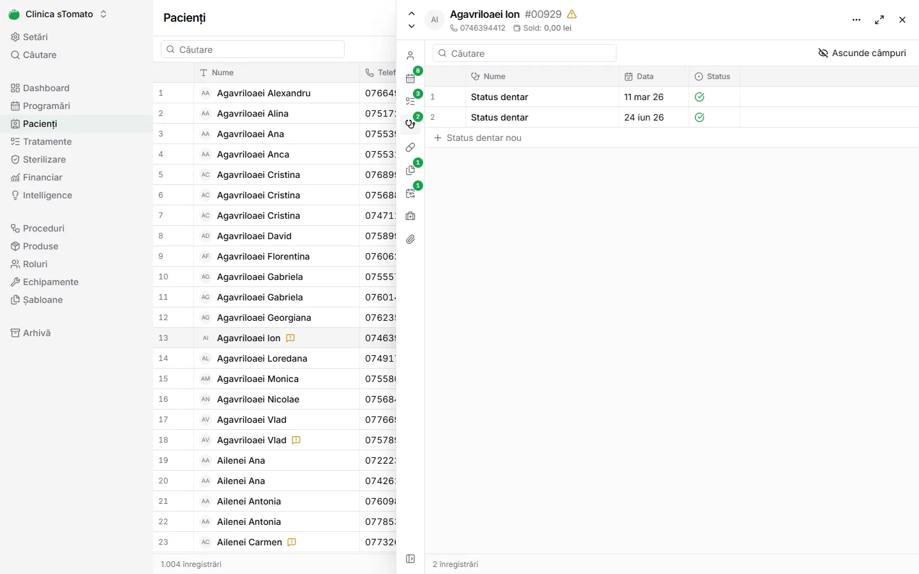Select the stethoscope dental status tab
Viewport: 919px width, 574px height.
point(410,124)
